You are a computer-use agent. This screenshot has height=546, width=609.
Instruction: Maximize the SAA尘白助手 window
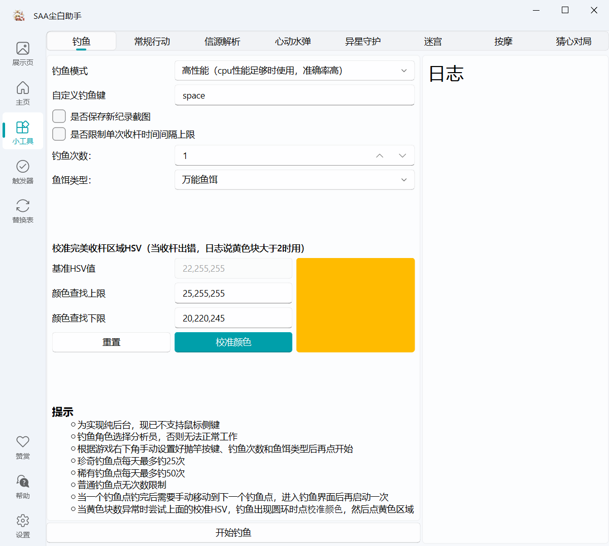click(565, 10)
